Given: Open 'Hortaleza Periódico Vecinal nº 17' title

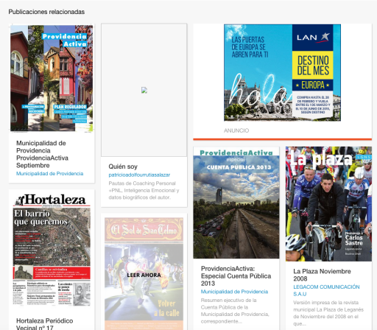Looking at the screenshot, I should tap(45, 324).
